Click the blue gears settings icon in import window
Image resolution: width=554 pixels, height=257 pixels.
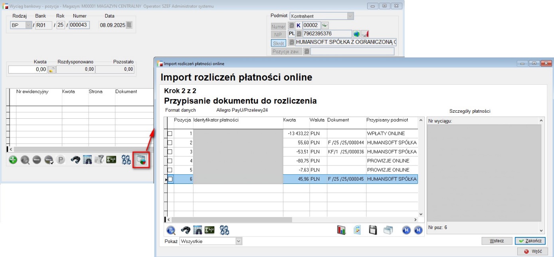click(224, 230)
